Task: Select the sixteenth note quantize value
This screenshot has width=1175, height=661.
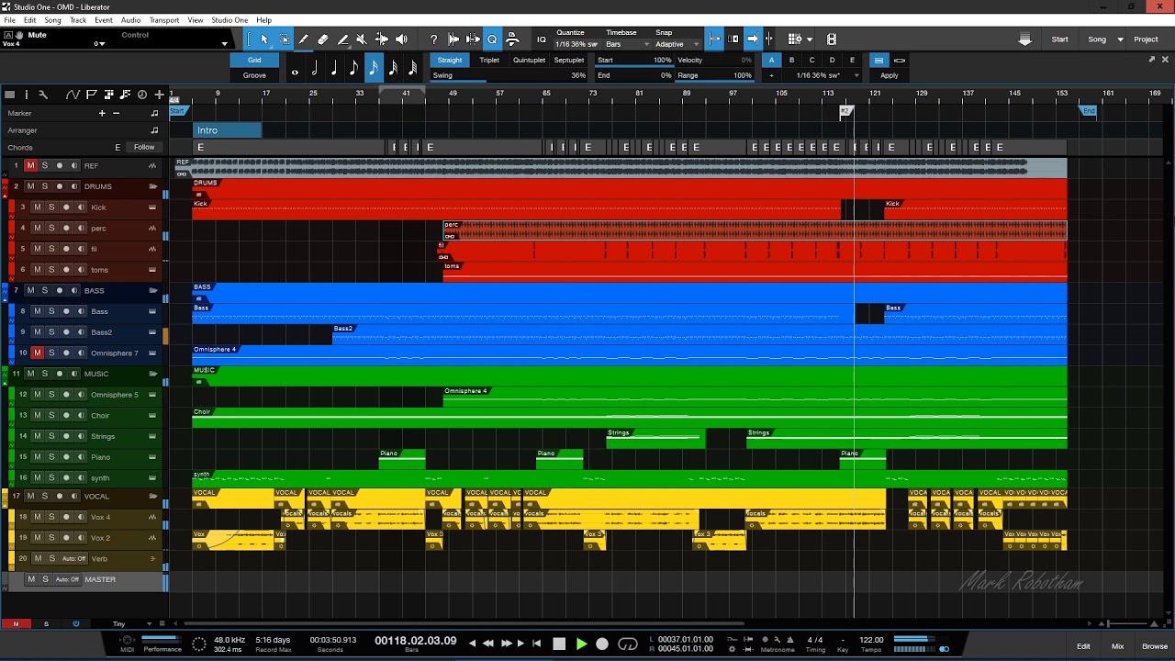Action: click(373, 68)
